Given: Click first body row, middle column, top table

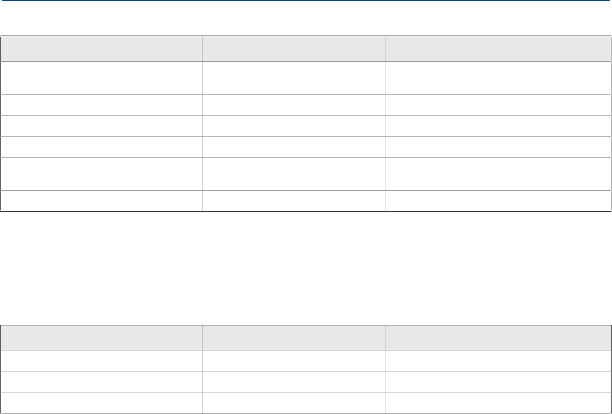Looking at the screenshot, I should (293, 76).
